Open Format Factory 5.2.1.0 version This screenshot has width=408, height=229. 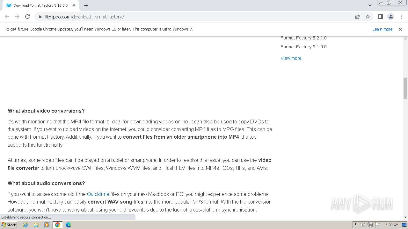[x=303, y=38]
